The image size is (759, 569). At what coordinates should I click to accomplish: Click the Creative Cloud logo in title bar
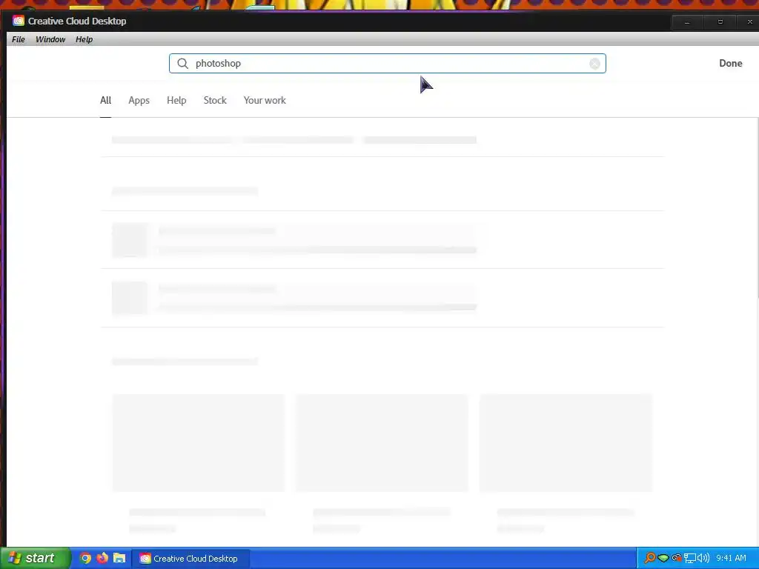19,21
